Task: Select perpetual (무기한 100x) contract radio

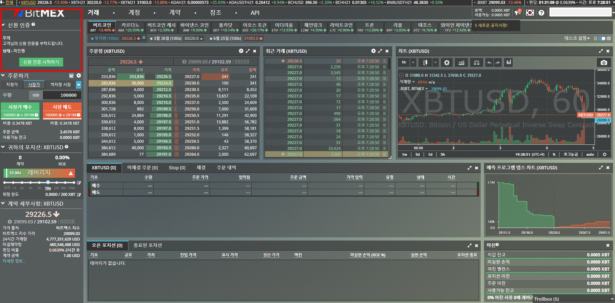Action: (x=92, y=38)
